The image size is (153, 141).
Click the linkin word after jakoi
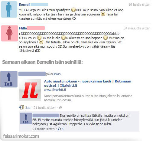[x=57, y=74]
